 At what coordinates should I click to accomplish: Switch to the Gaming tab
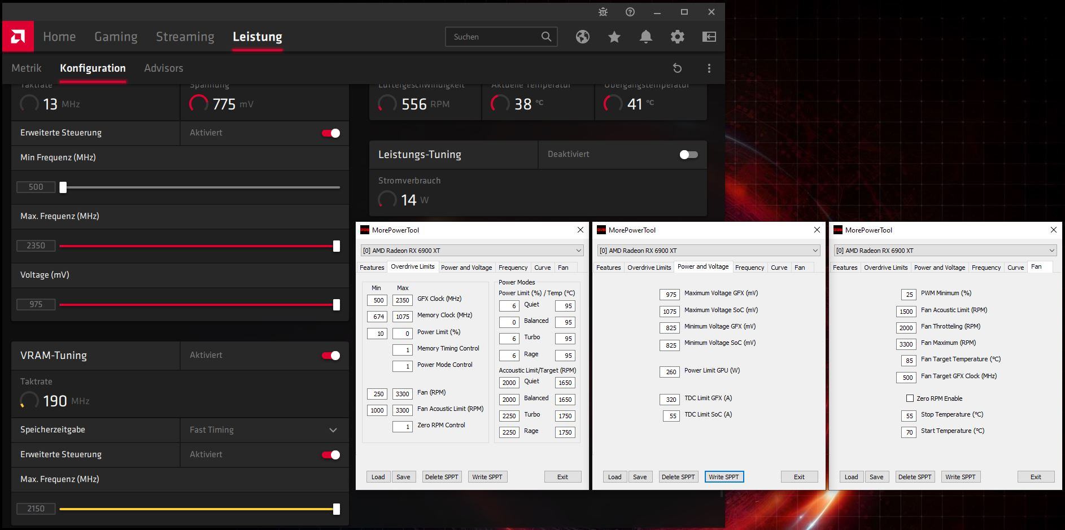pos(116,37)
